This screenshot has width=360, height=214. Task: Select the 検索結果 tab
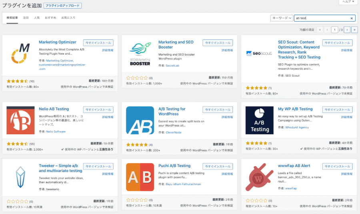12,18
